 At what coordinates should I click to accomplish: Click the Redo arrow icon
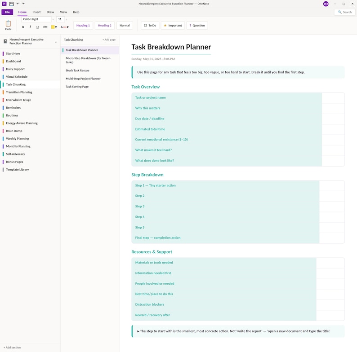[x=23, y=4]
